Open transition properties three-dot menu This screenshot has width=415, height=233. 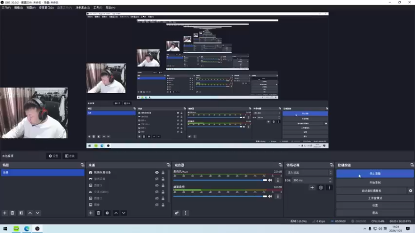coord(329,187)
